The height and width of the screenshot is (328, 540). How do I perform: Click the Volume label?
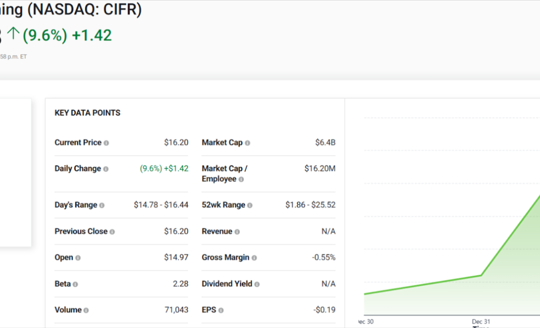pos(68,310)
